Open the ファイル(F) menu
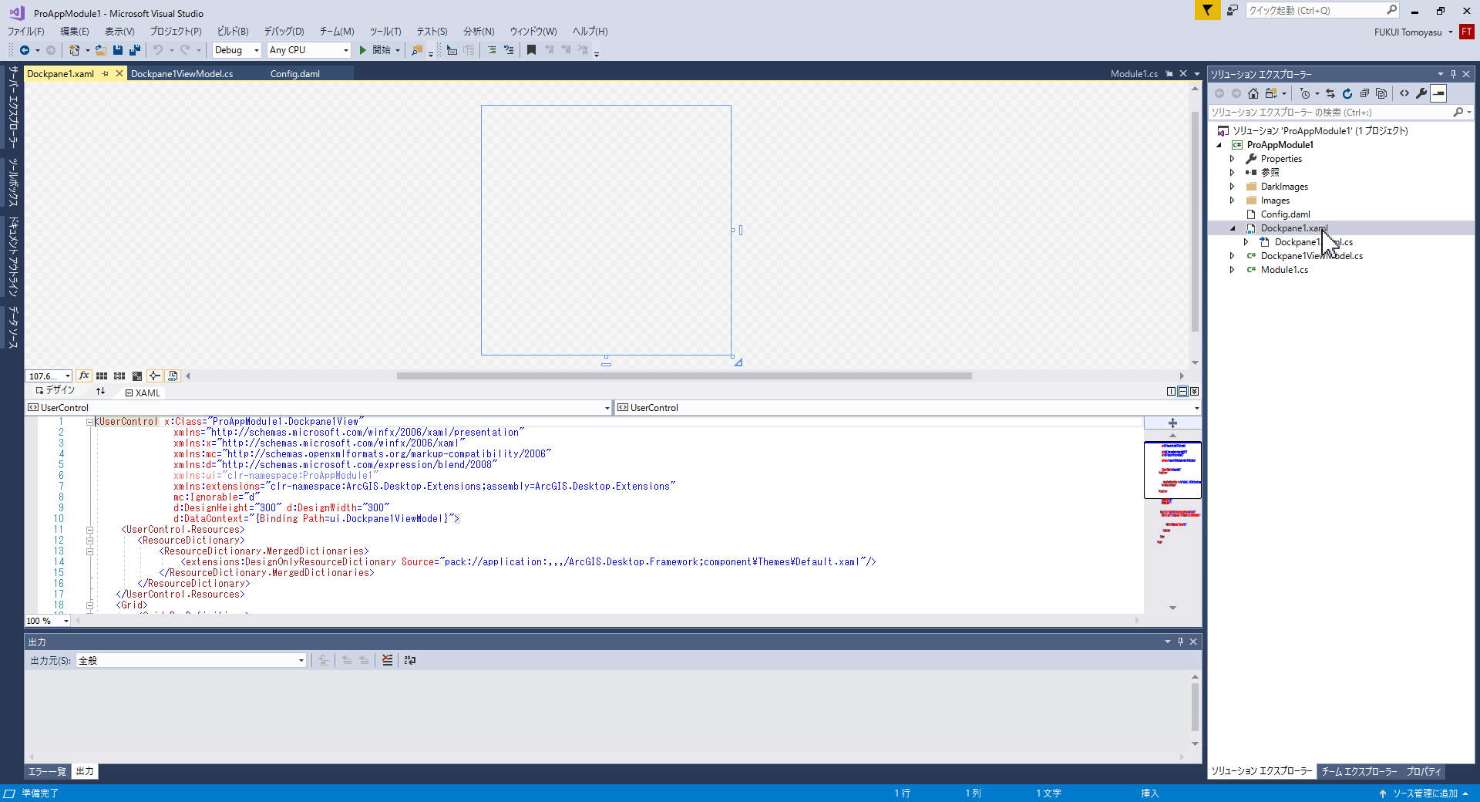The image size is (1480, 802). [26, 32]
